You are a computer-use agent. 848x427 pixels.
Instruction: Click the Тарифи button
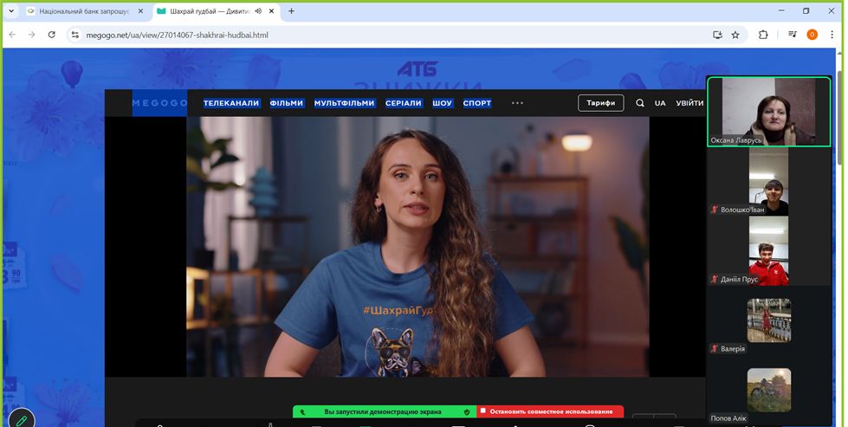click(x=600, y=103)
